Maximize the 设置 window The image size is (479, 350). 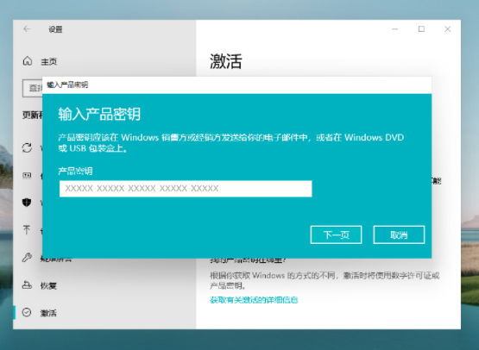click(421, 29)
